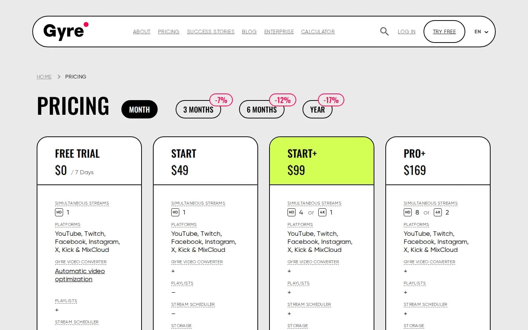Click the Gyre logo
Viewport: 528px width, 330px height.
pyautogui.click(x=66, y=31)
